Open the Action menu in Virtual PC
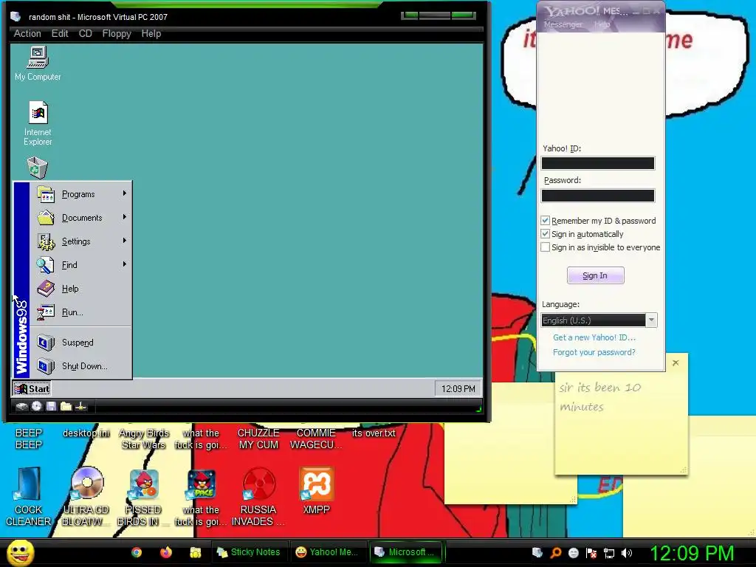 pyautogui.click(x=27, y=34)
